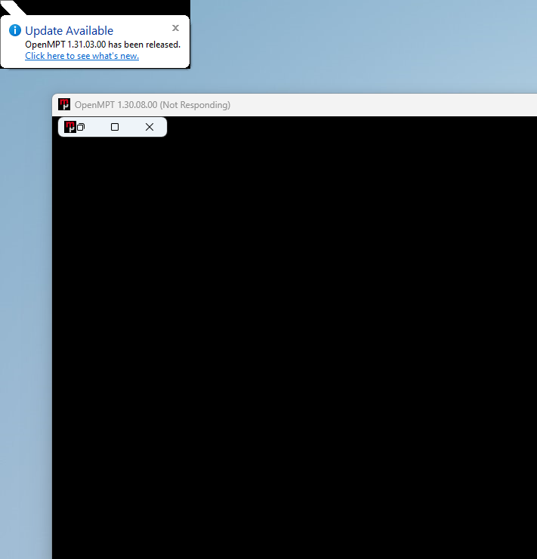Close the inner child window
Image resolution: width=537 pixels, height=559 pixels.
[x=150, y=127]
